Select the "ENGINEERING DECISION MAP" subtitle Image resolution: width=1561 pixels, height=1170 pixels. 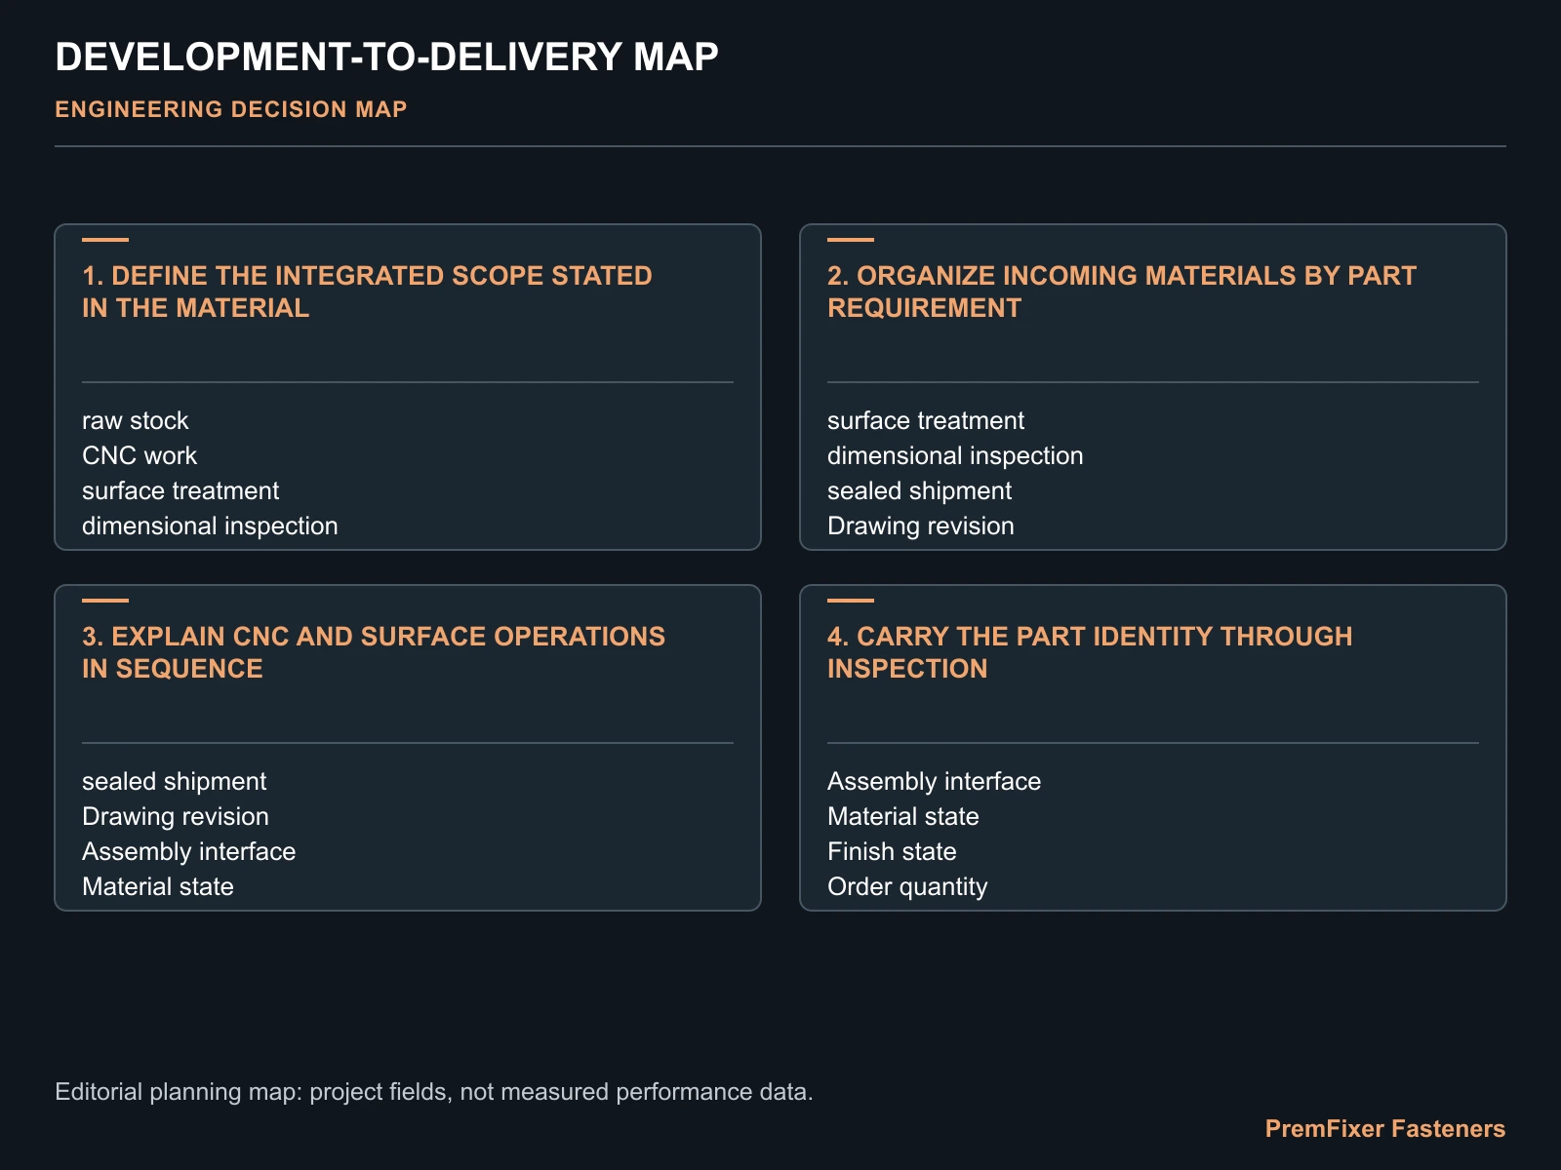[231, 109]
